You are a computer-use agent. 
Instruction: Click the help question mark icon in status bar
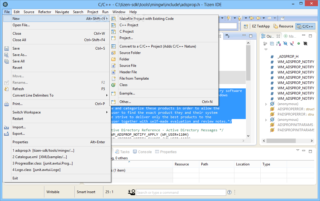point(229,192)
